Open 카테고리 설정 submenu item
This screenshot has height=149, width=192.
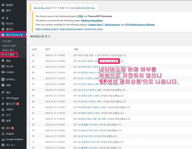9,46
